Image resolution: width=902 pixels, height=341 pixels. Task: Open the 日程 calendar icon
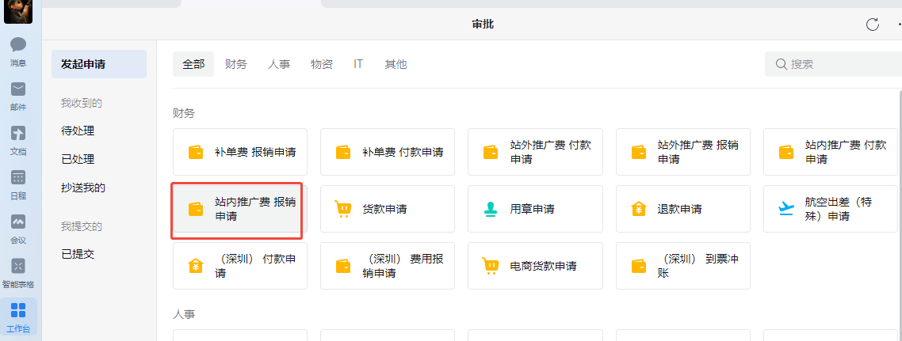(x=17, y=184)
